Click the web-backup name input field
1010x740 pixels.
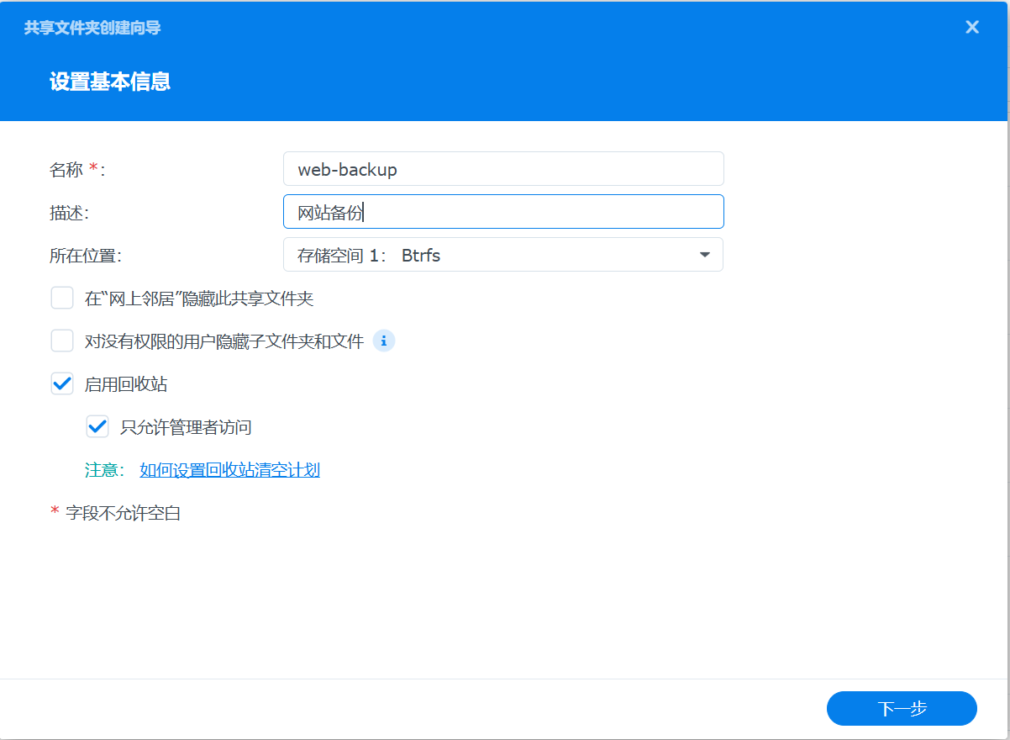pyautogui.click(x=502, y=168)
